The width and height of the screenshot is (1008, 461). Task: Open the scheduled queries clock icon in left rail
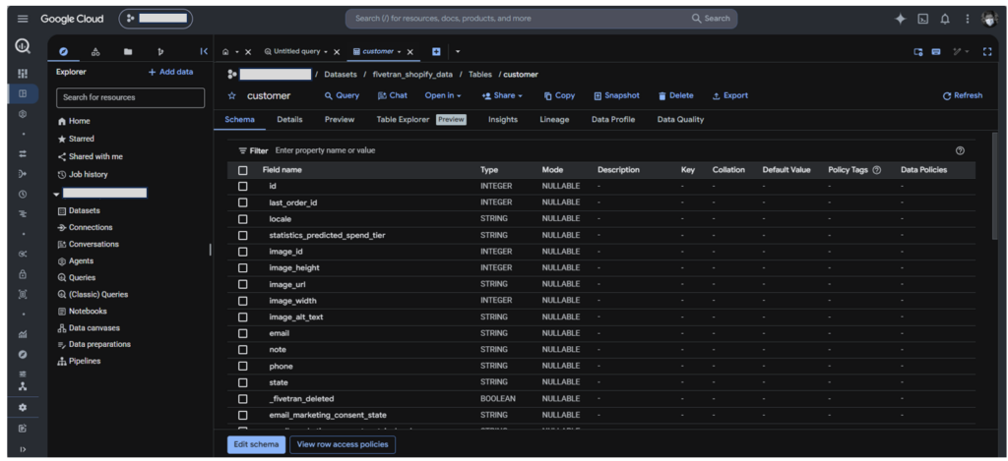[x=23, y=194]
